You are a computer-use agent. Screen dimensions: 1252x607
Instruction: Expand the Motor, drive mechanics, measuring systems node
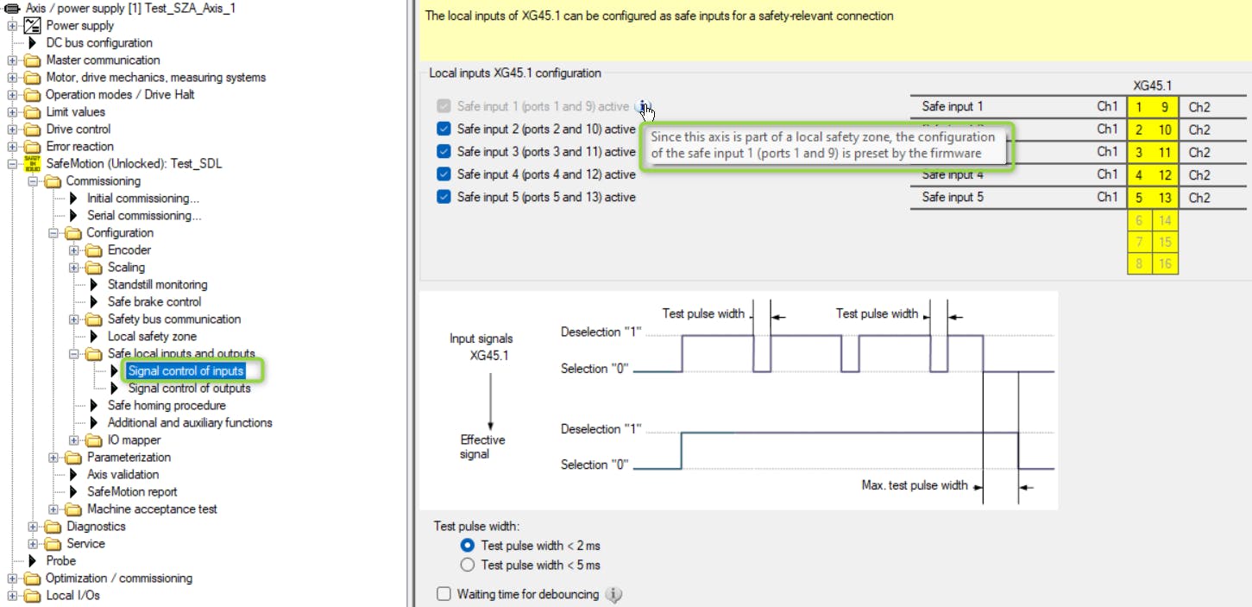click(12, 77)
